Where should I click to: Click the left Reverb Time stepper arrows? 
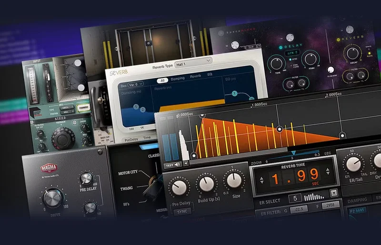261,180
